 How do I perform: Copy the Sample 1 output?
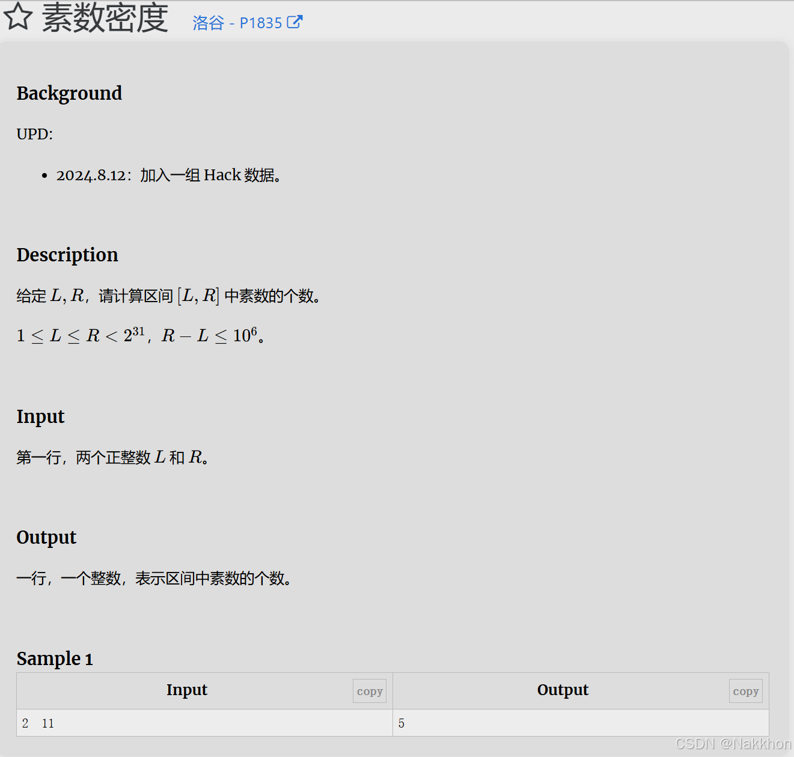tap(745, 691)
